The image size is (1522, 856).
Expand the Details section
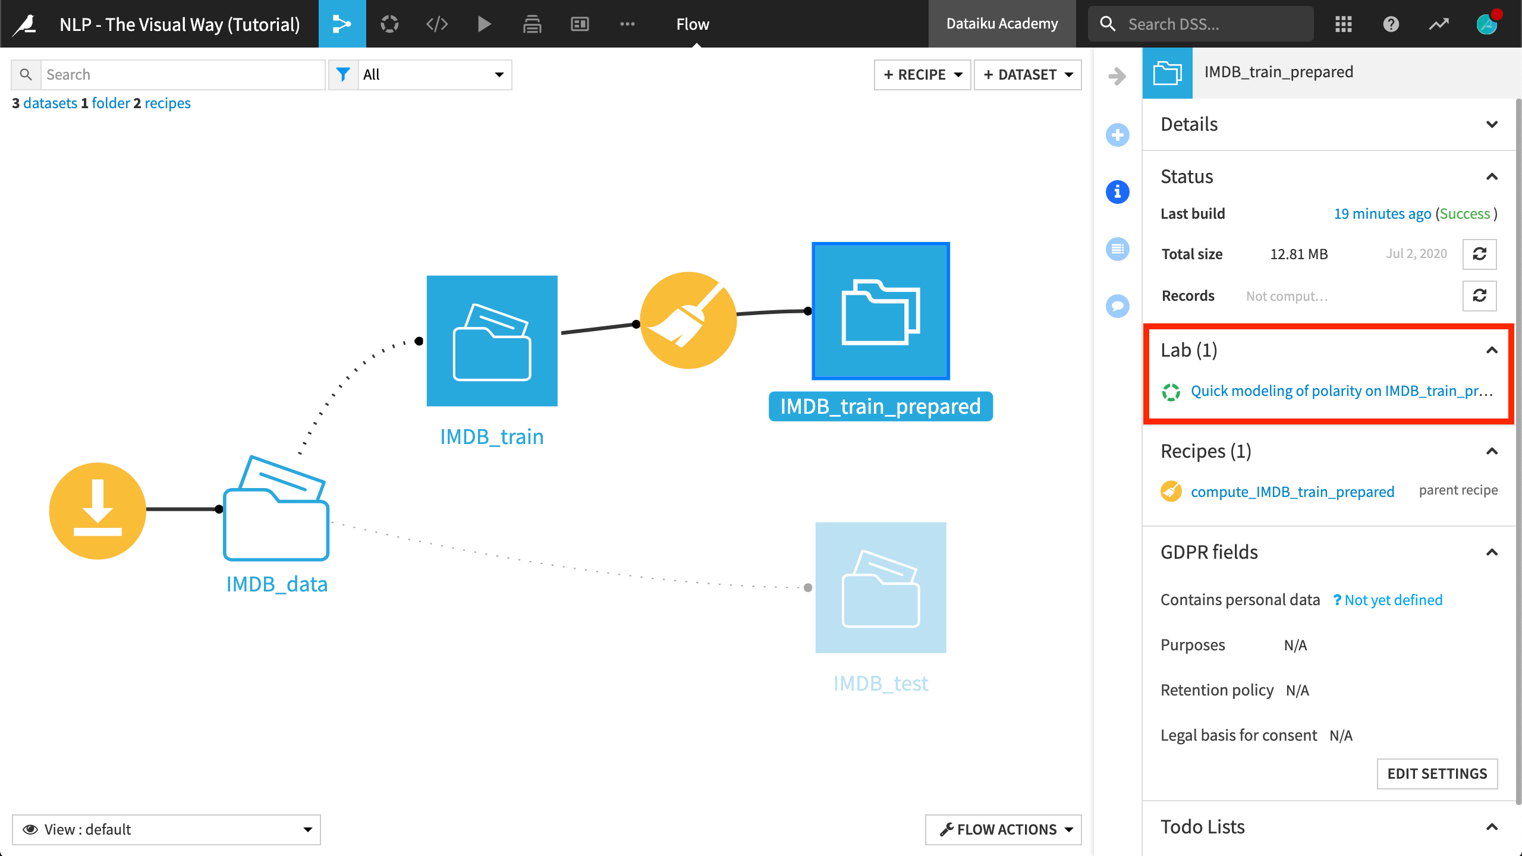pyautogui.click(x=1492, y=124)
